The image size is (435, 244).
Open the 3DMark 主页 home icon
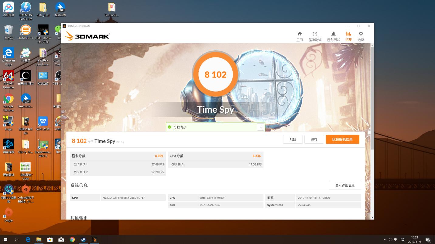pos(300,35)
